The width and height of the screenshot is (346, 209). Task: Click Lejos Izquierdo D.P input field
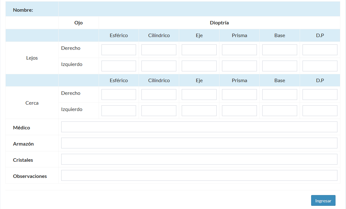[320, 66]
